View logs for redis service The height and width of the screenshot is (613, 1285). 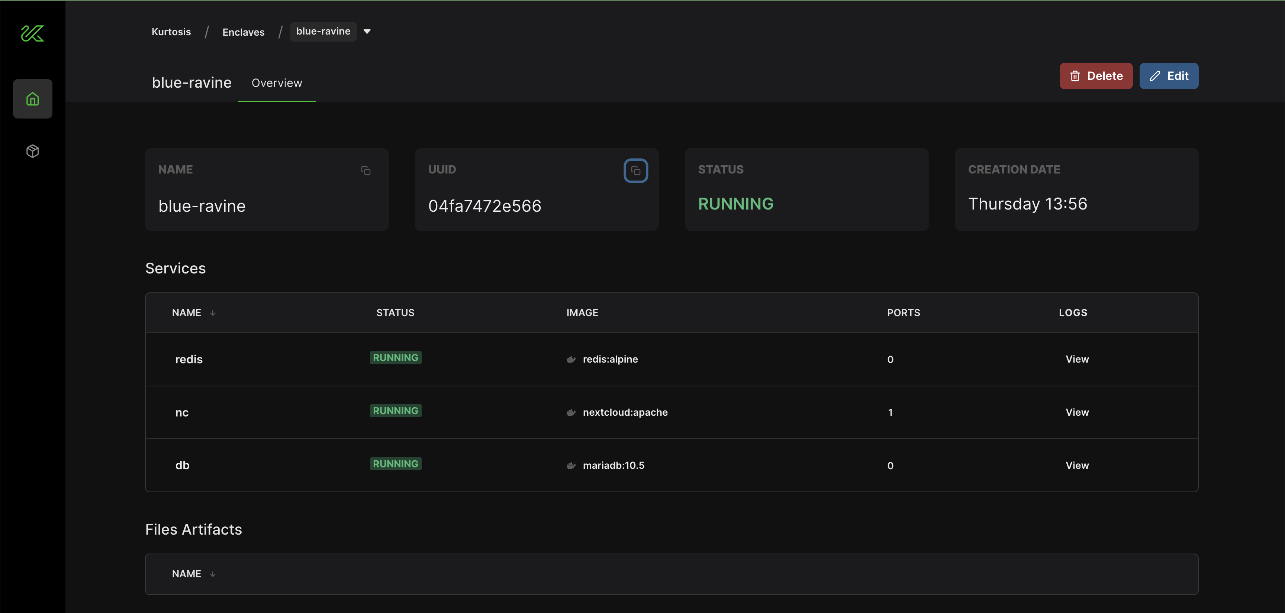click(x=1077, y=359)
